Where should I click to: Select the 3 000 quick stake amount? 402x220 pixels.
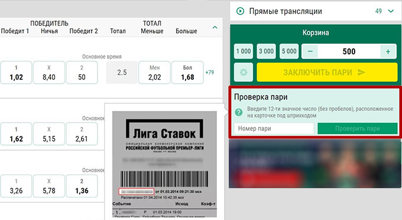click(266, 51)
